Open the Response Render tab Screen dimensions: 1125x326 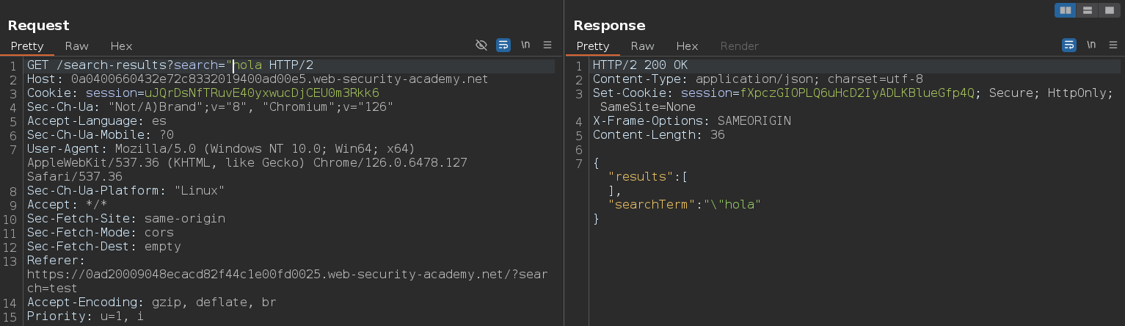[739, 46]
